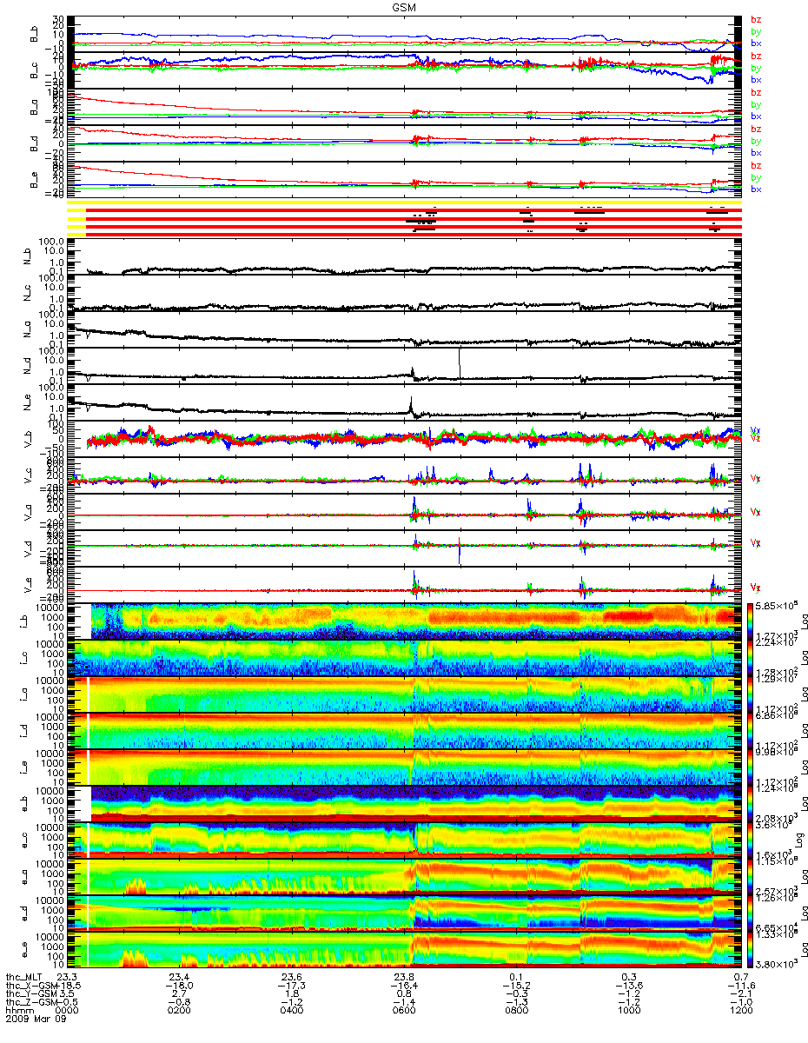Click the N_c density panel label
Viewport: 808px width, 1043px height.
pos(25,294)
